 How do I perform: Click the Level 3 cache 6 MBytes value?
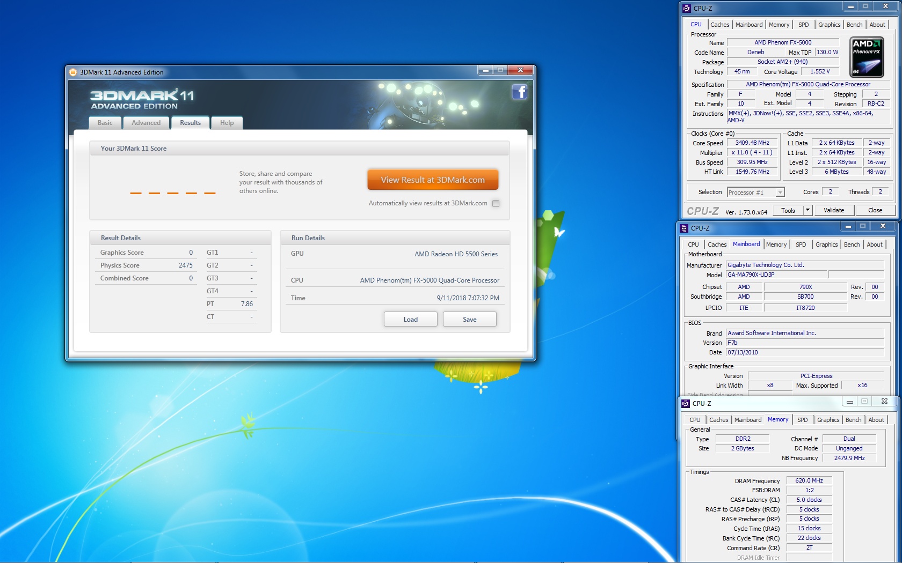[x=836, y=172]
